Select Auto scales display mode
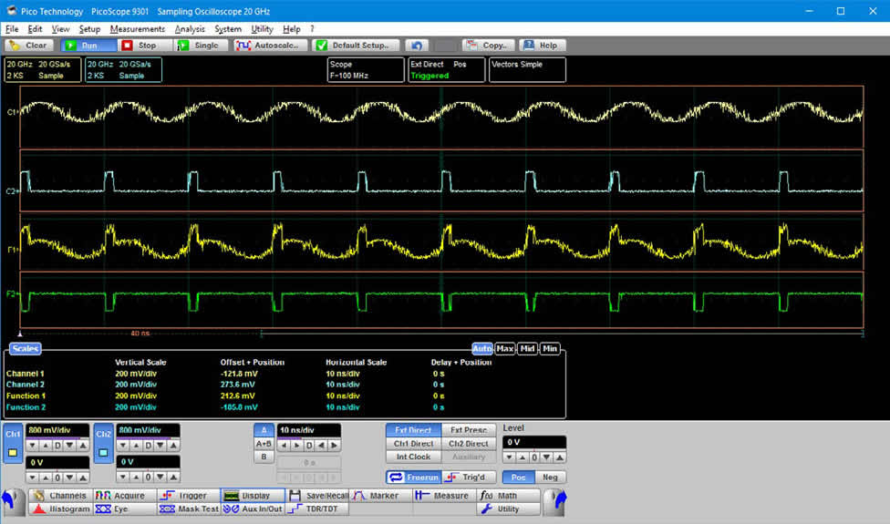 pos(481,348)
